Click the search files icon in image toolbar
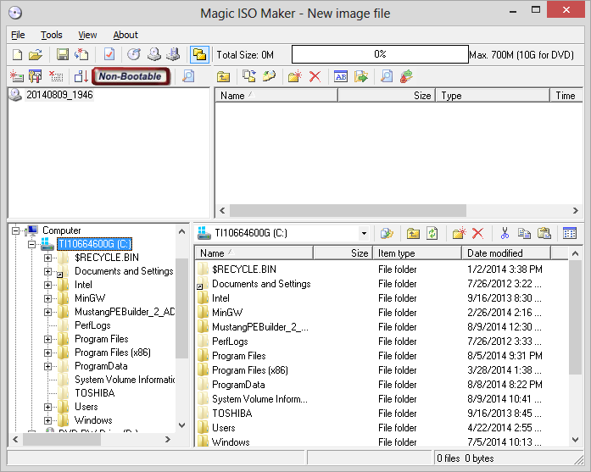This screenshot has width=591, height=472. tap(387, 76)
